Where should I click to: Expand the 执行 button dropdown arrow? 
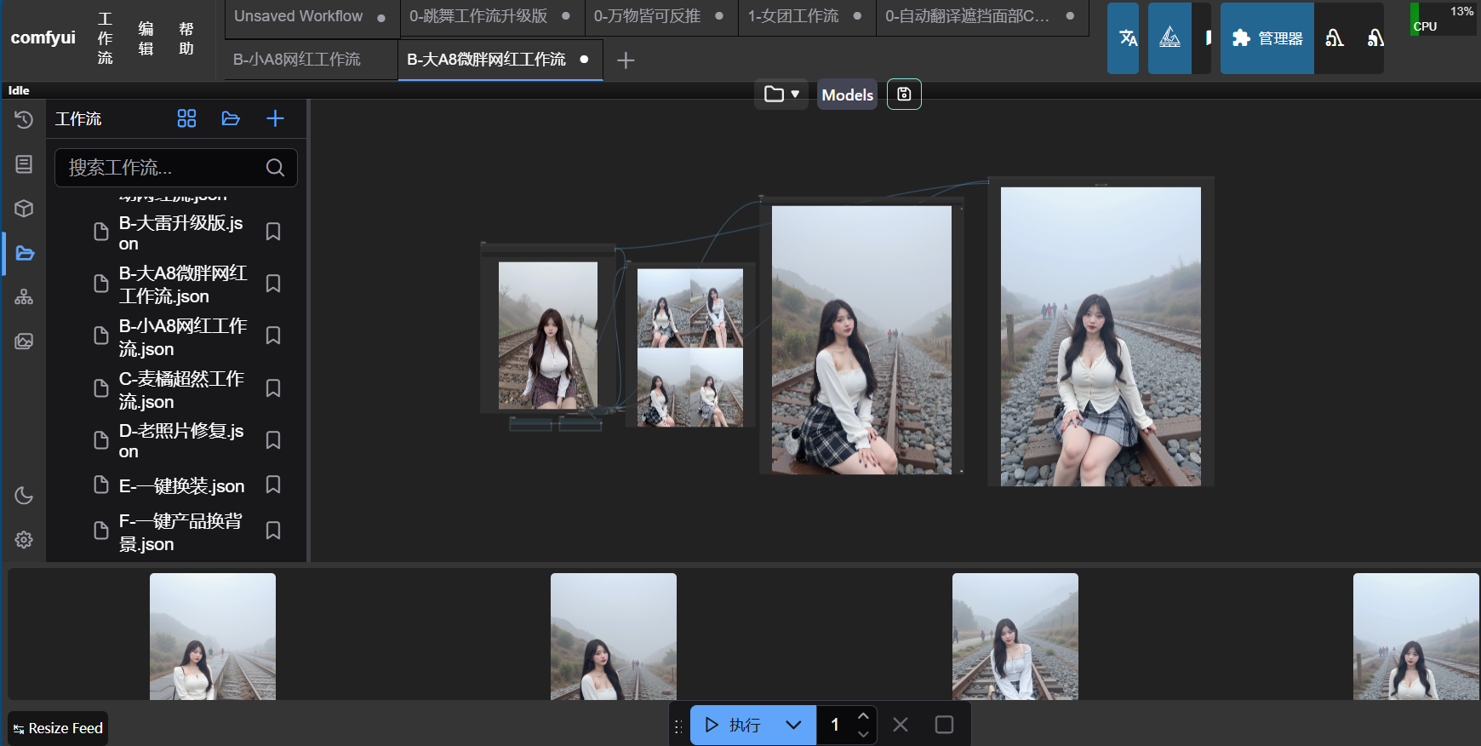pos(793,726)
